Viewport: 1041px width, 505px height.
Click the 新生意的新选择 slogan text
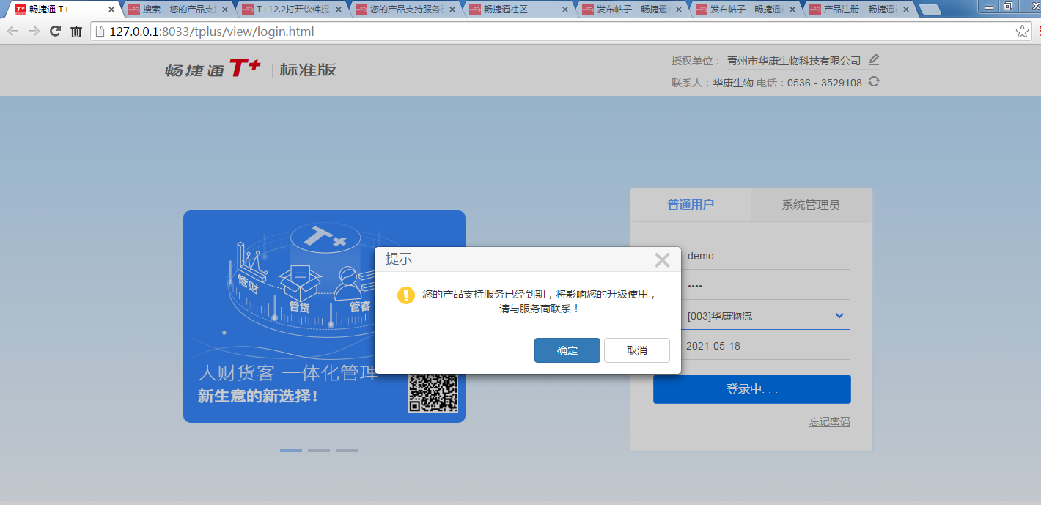tap(258, 397)
